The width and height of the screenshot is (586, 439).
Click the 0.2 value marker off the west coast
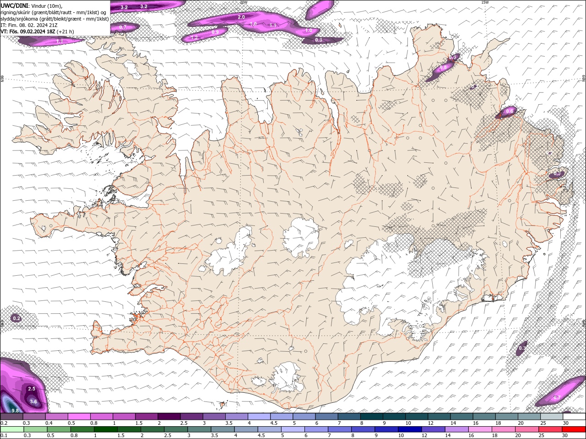click(x=16, y=318)
